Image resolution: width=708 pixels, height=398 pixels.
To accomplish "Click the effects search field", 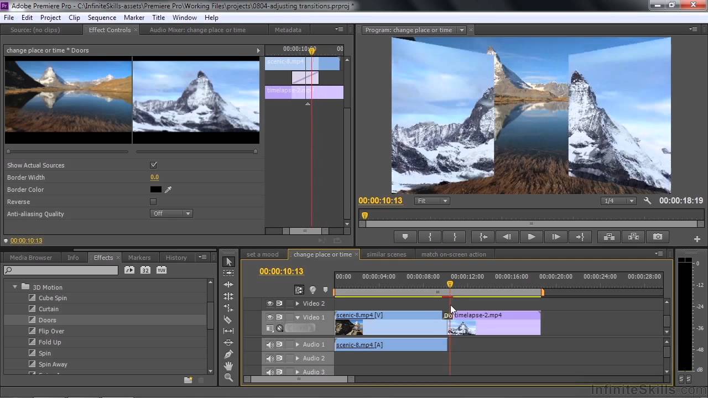I will (x=61, y=270).
